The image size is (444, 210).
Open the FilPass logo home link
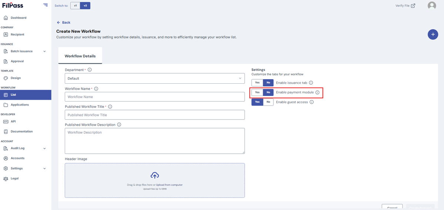pos(12,5)
